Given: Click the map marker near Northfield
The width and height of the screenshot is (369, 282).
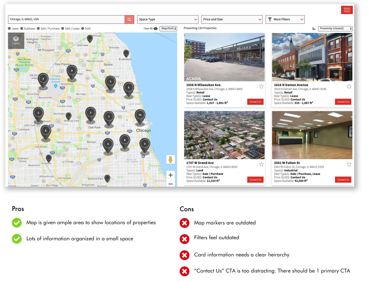Looking at the screenshot, I should pyautogui.click(x=90, y=39).
